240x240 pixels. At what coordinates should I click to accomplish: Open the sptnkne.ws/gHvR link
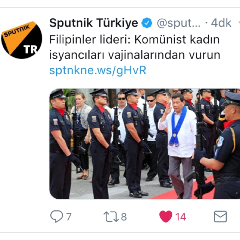pyautogui.click(x=98, y=70)
